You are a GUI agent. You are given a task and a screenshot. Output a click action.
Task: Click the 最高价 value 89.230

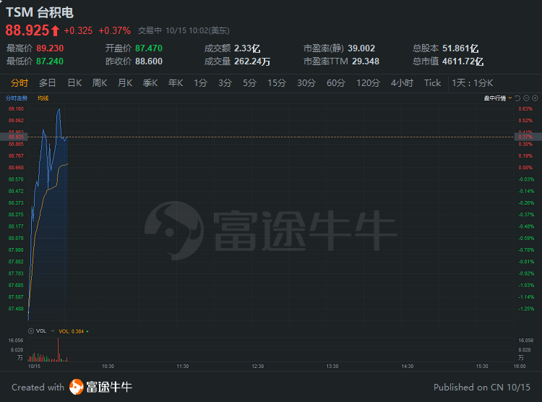pos(50,48)
